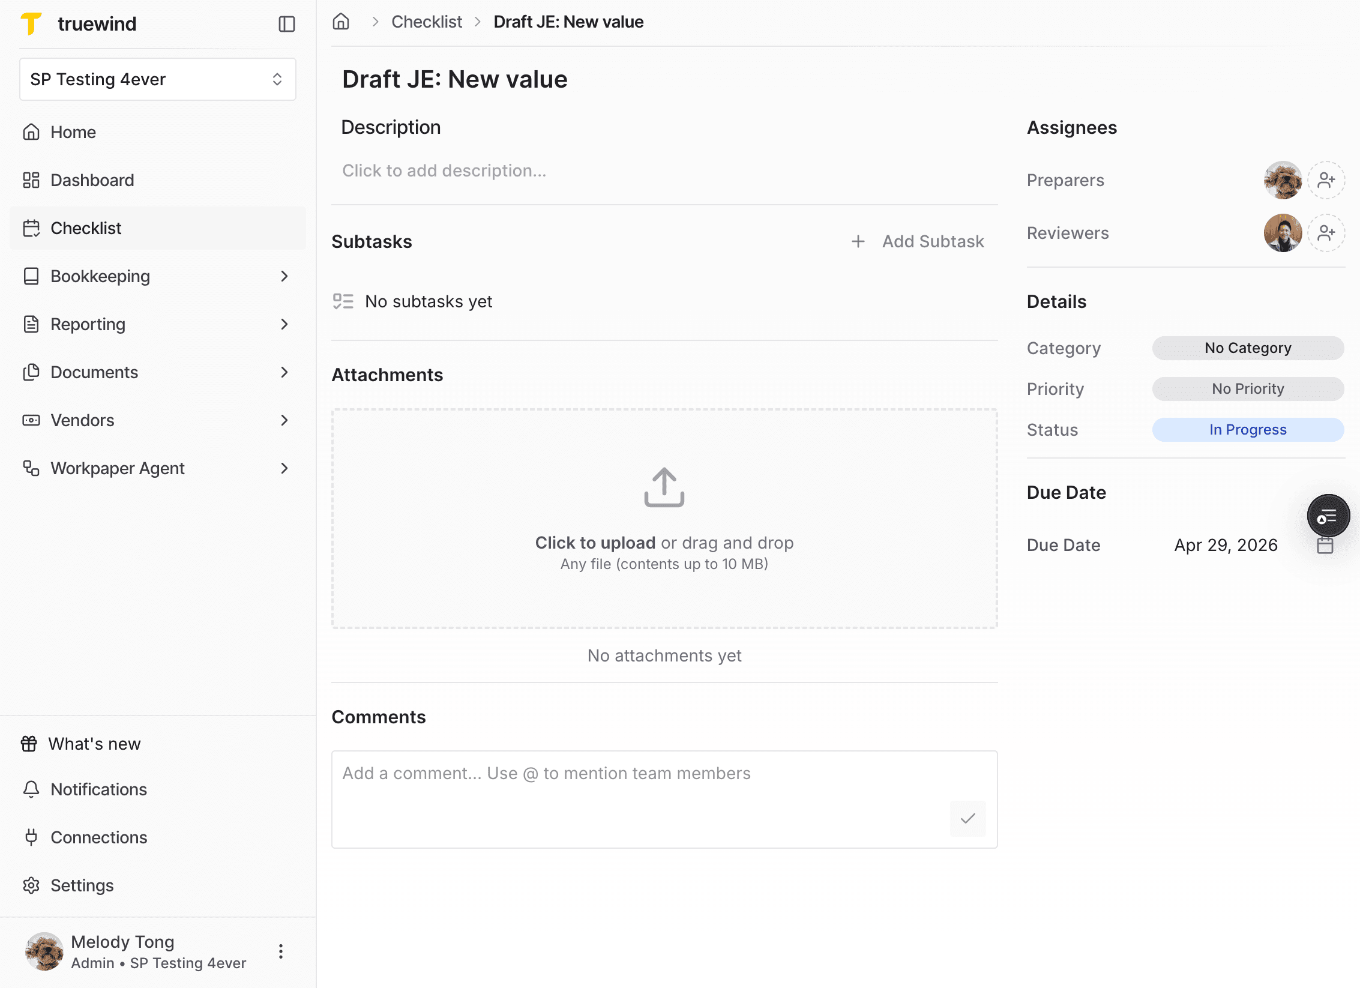
Task: Click the truewind logo
Action: [79, 23]
